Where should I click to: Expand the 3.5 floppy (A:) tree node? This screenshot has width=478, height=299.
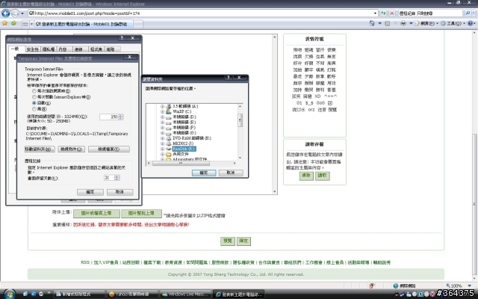tap(162, 106)
